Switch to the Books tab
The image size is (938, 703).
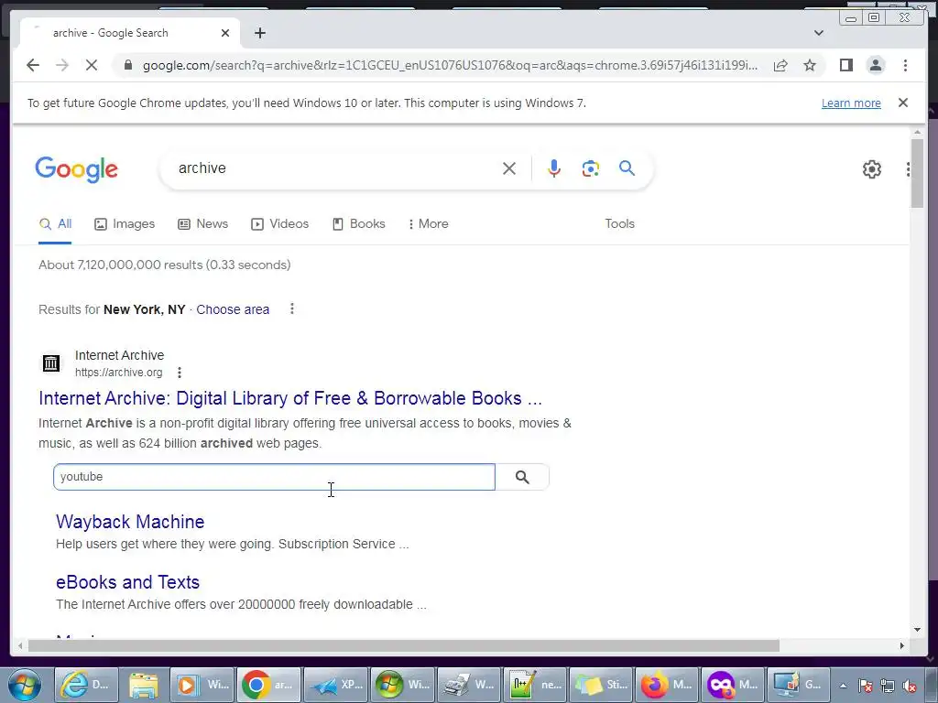[x=358, y=224]
